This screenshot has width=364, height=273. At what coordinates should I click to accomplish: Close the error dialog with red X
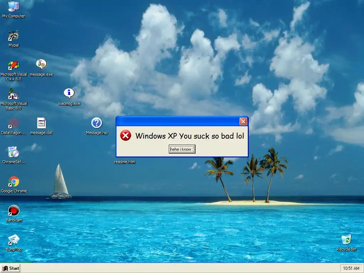[x=243, y=121]
